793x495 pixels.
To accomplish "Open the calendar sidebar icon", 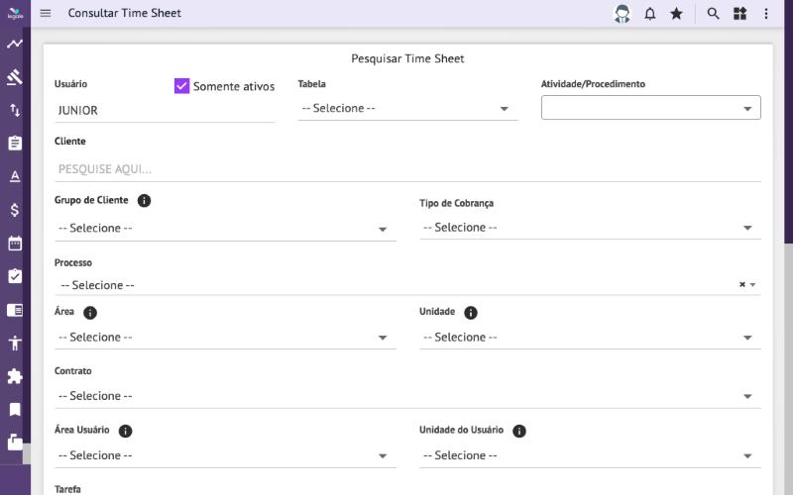I will click(x=15, y=244).
